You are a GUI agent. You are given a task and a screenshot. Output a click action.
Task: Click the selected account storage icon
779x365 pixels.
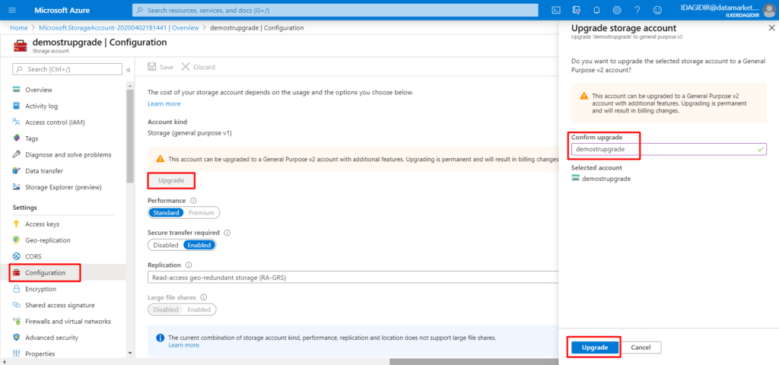click(x=576, y=178)
